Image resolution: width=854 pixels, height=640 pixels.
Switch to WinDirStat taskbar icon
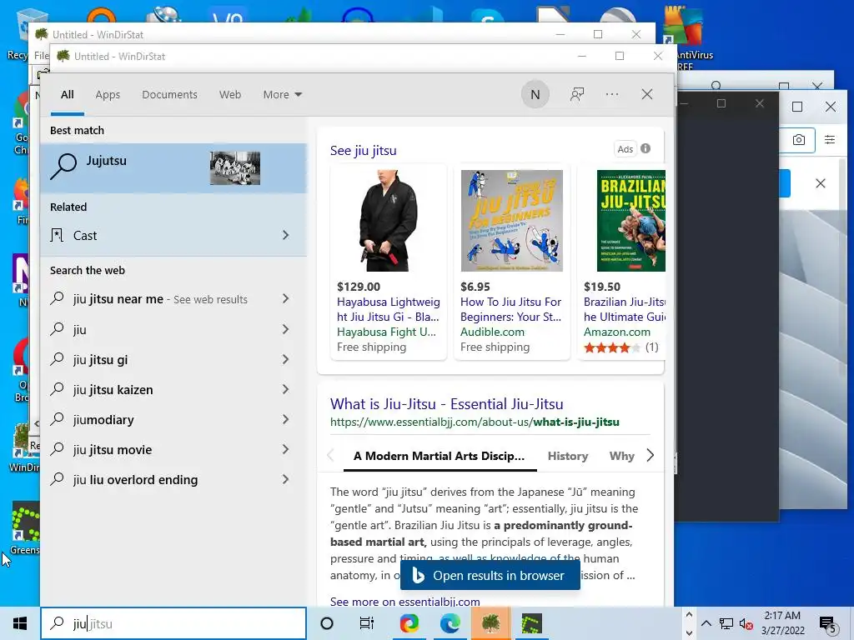(x=490, y=623)
